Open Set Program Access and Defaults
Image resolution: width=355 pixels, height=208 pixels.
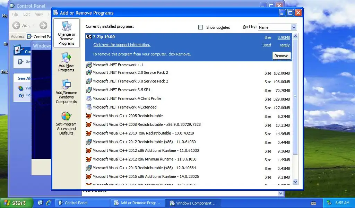[x=66, y=123]
